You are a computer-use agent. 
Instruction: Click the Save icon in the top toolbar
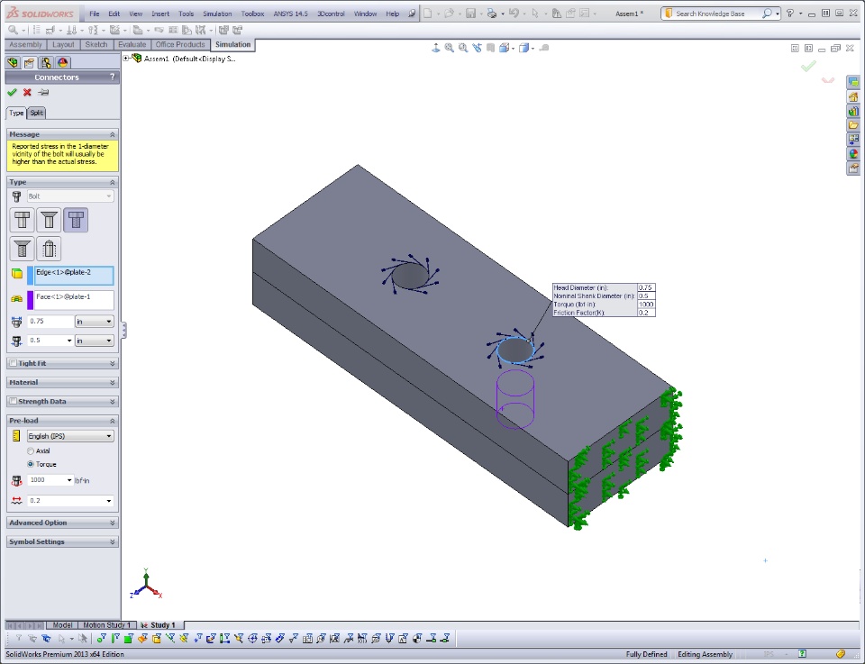(x=470, y=14)
